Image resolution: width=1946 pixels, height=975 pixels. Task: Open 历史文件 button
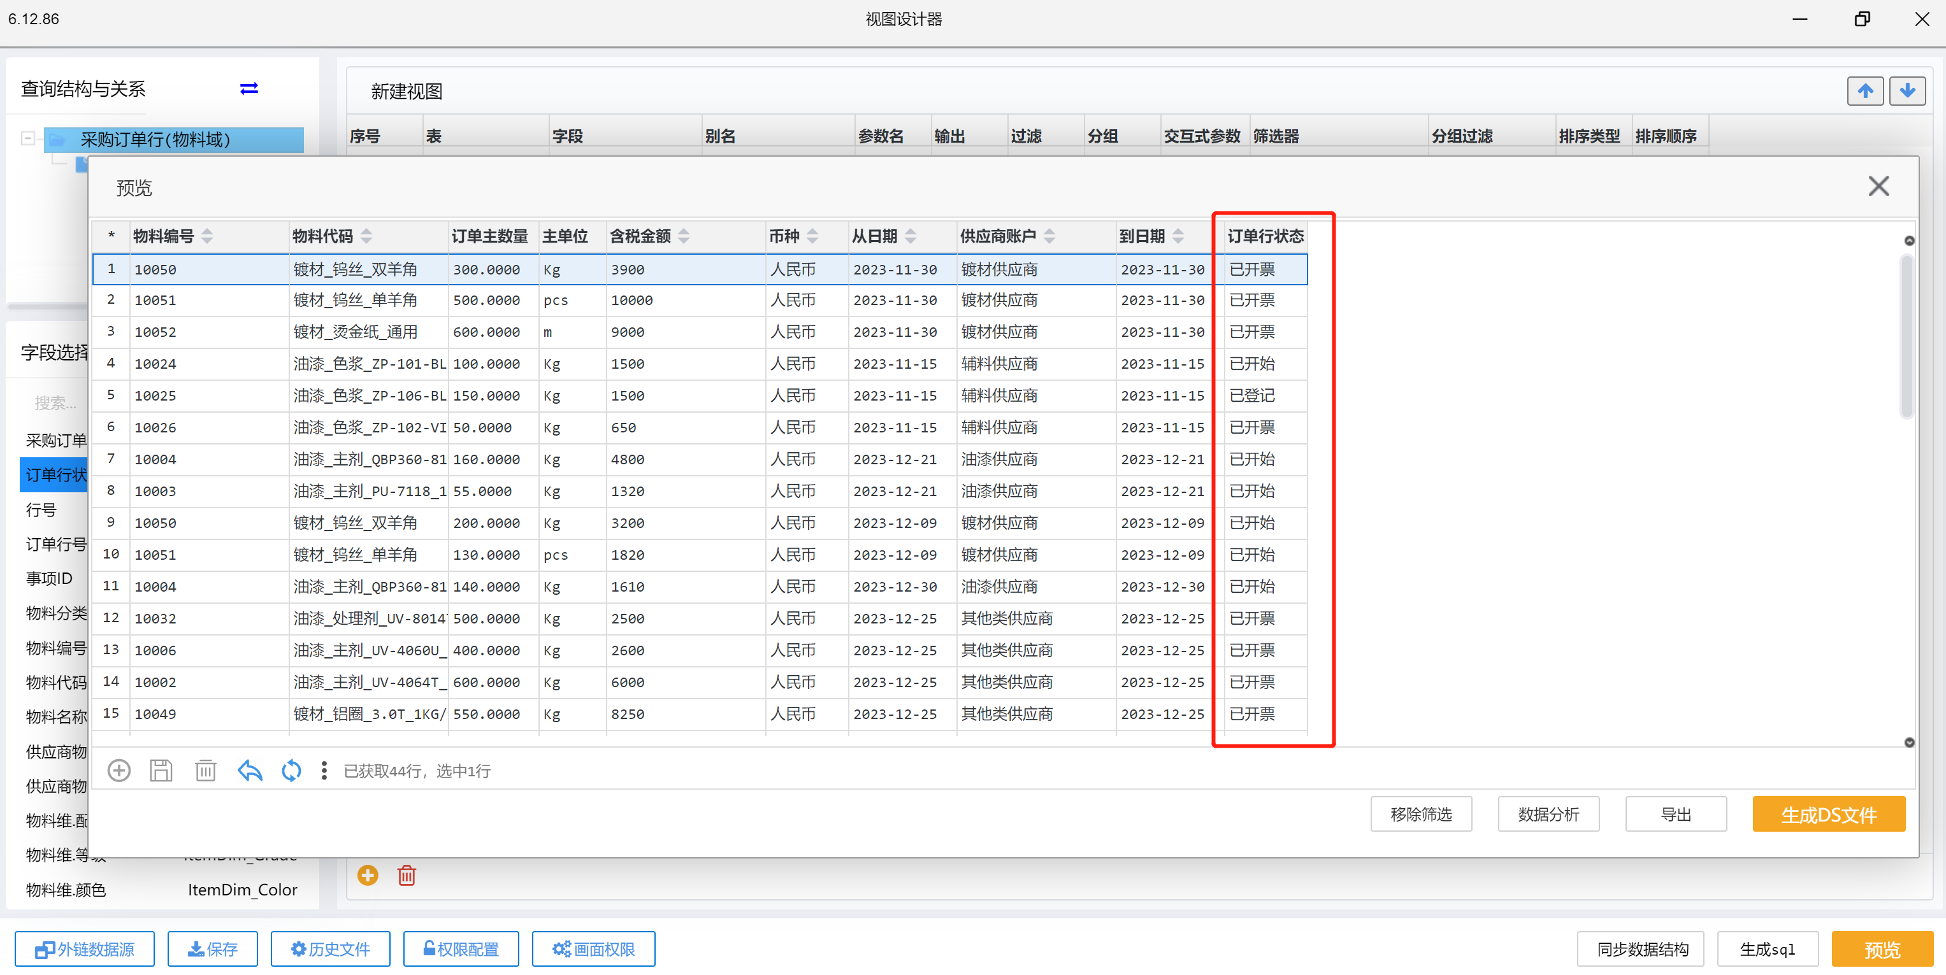pyautogui.click(x=330, y=948)
